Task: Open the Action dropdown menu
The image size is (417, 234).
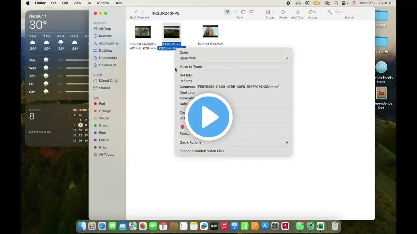Action: tap(312, 12)
